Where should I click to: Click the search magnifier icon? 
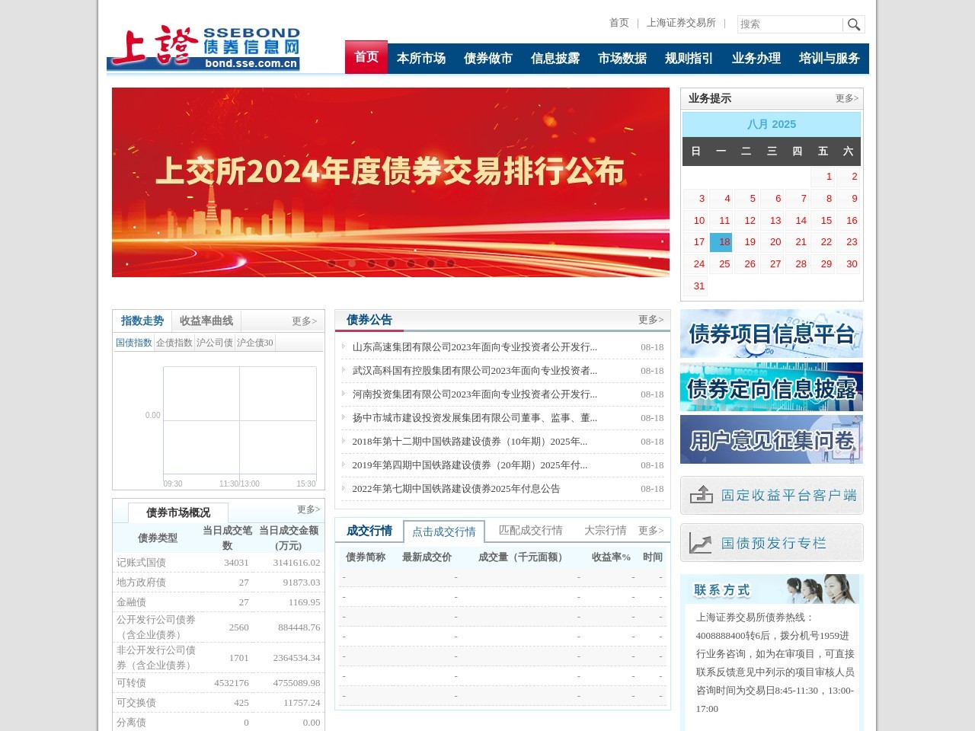point(854,24)
